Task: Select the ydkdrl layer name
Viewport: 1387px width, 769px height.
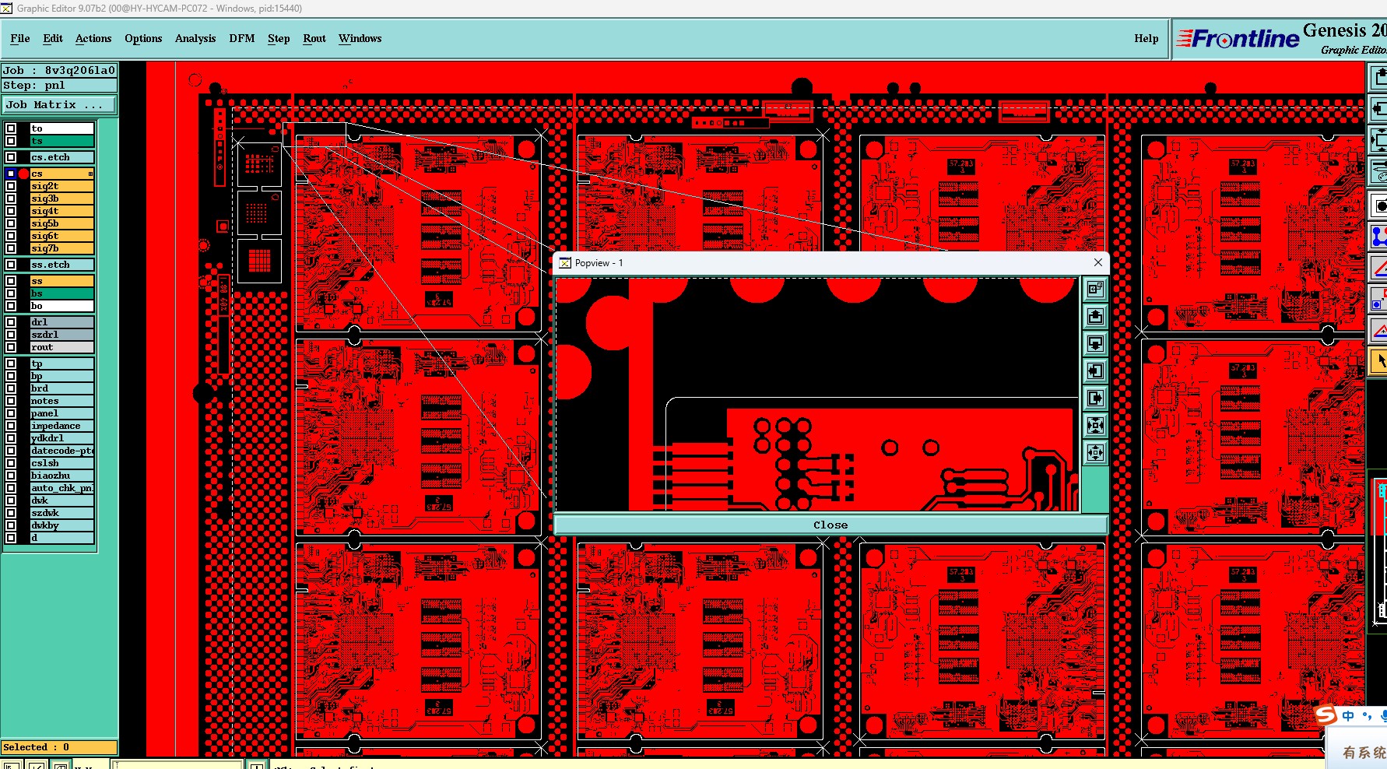Action: 61,438
